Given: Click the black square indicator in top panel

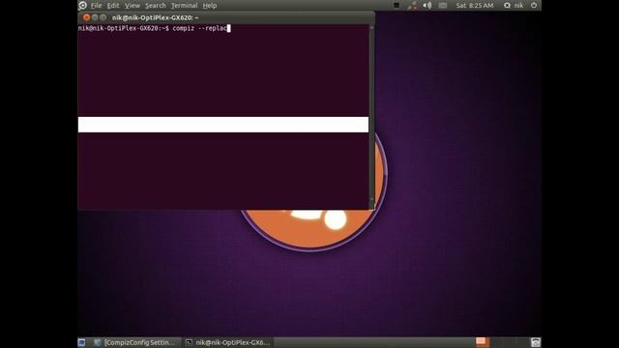Looking at the screenshot, I should (397, 5).
